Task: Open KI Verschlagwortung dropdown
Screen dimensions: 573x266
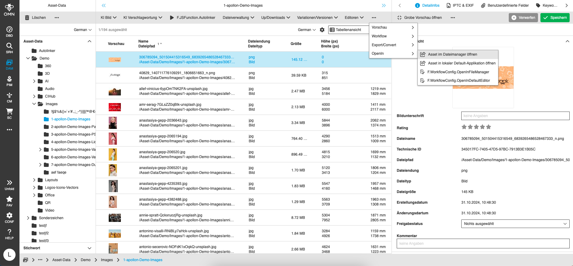Action: point(143,18)
